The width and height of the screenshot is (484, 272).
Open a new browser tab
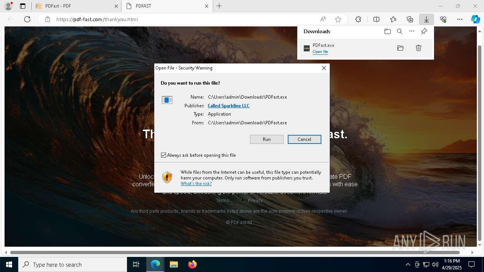(x=219, y=6)
